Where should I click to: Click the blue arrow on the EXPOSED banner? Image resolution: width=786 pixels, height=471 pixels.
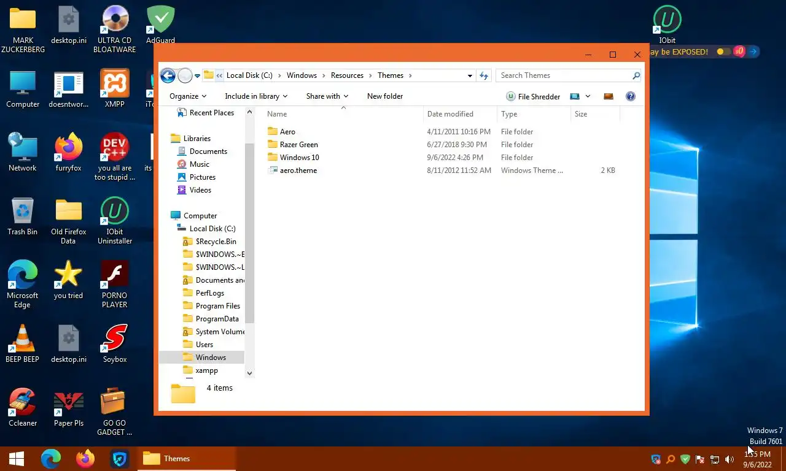coord(753,52)
